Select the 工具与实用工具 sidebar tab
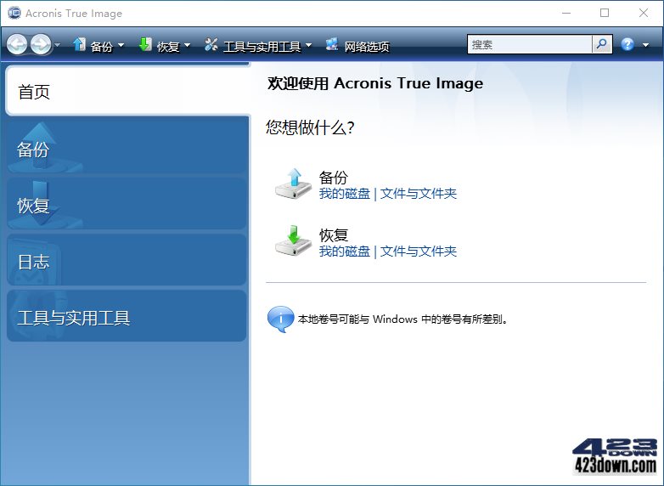 click(x=127, y=316)
